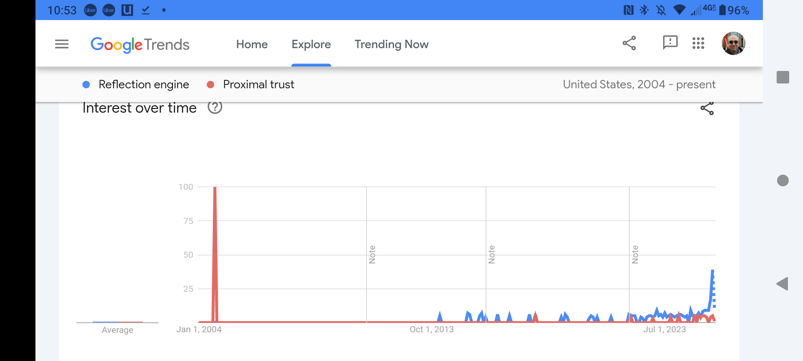Image resolution: width=803 pixels, height=361 pixels.
Task: Tap the Android back triangle button
Action: (x=782, y=284)
